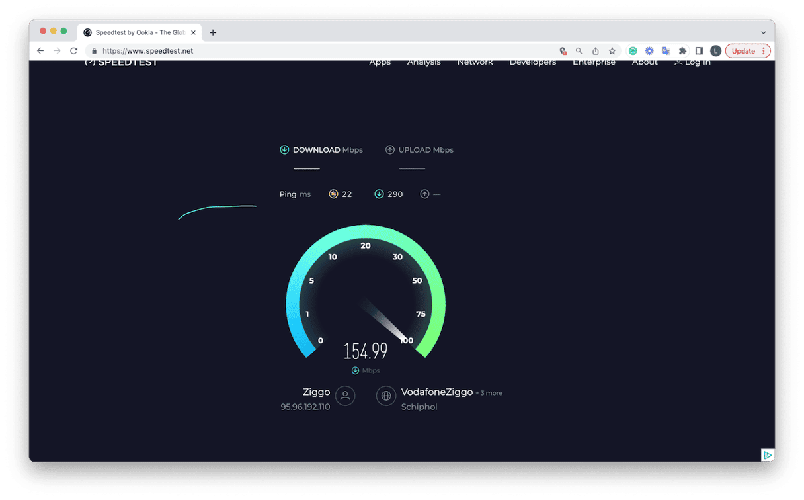
Task: Click the Speedtest logo icon
Action: click(90, 61)
